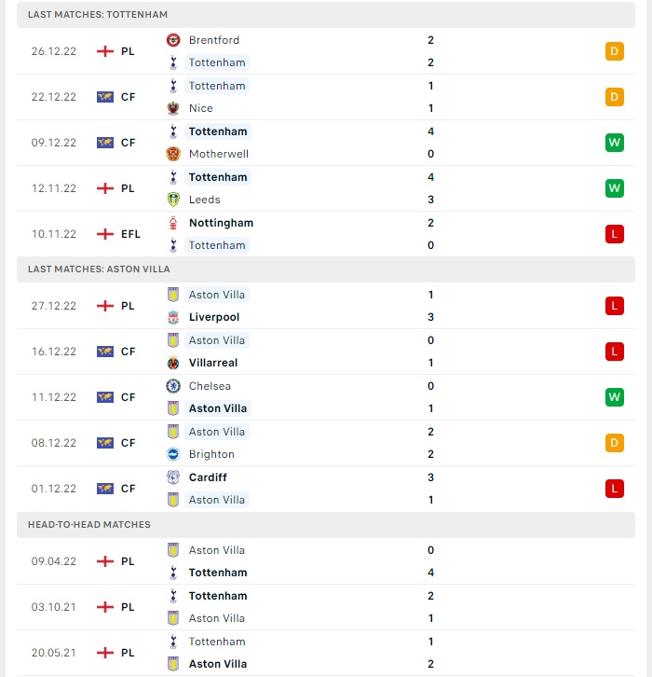Click the Motherwell club crest icon
This screenshot has width=652, height=677.
(173, 154)
